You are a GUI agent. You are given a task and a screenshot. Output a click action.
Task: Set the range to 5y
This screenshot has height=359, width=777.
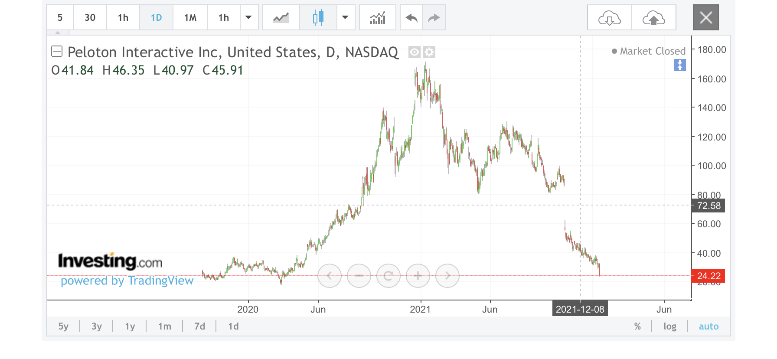coord(63,326)
